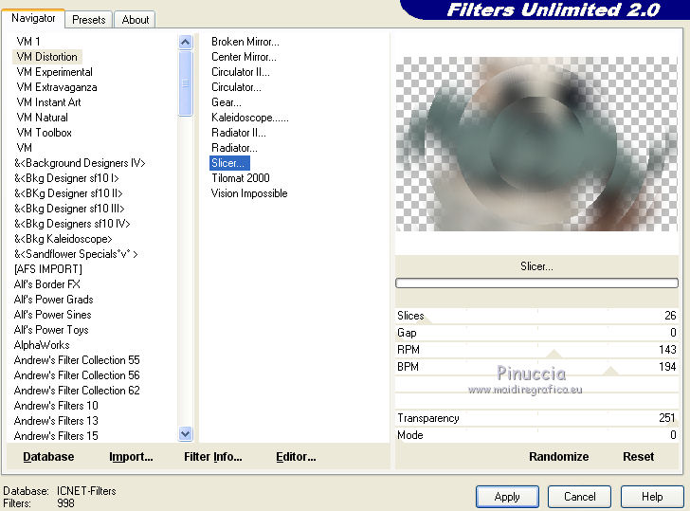Select Alf's Power Toys category
Screen dimensions: 690x511
tap(51, 330)
